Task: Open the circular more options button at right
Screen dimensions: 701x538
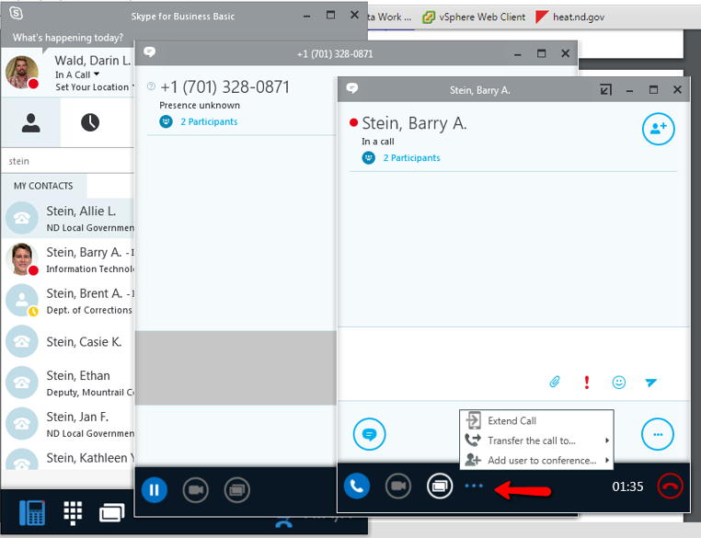Action: coord(658,434)
